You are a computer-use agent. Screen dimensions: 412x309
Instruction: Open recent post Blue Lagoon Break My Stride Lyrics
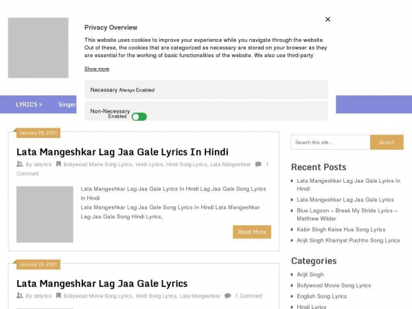[x=347, y=214]
